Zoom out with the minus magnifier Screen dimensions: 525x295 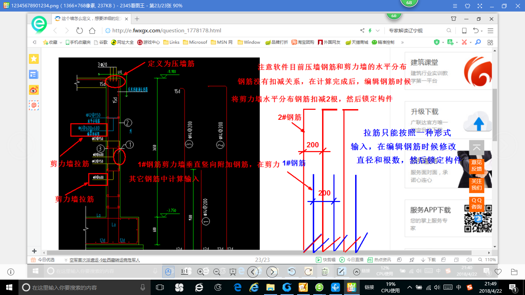(x=216, y=272)
